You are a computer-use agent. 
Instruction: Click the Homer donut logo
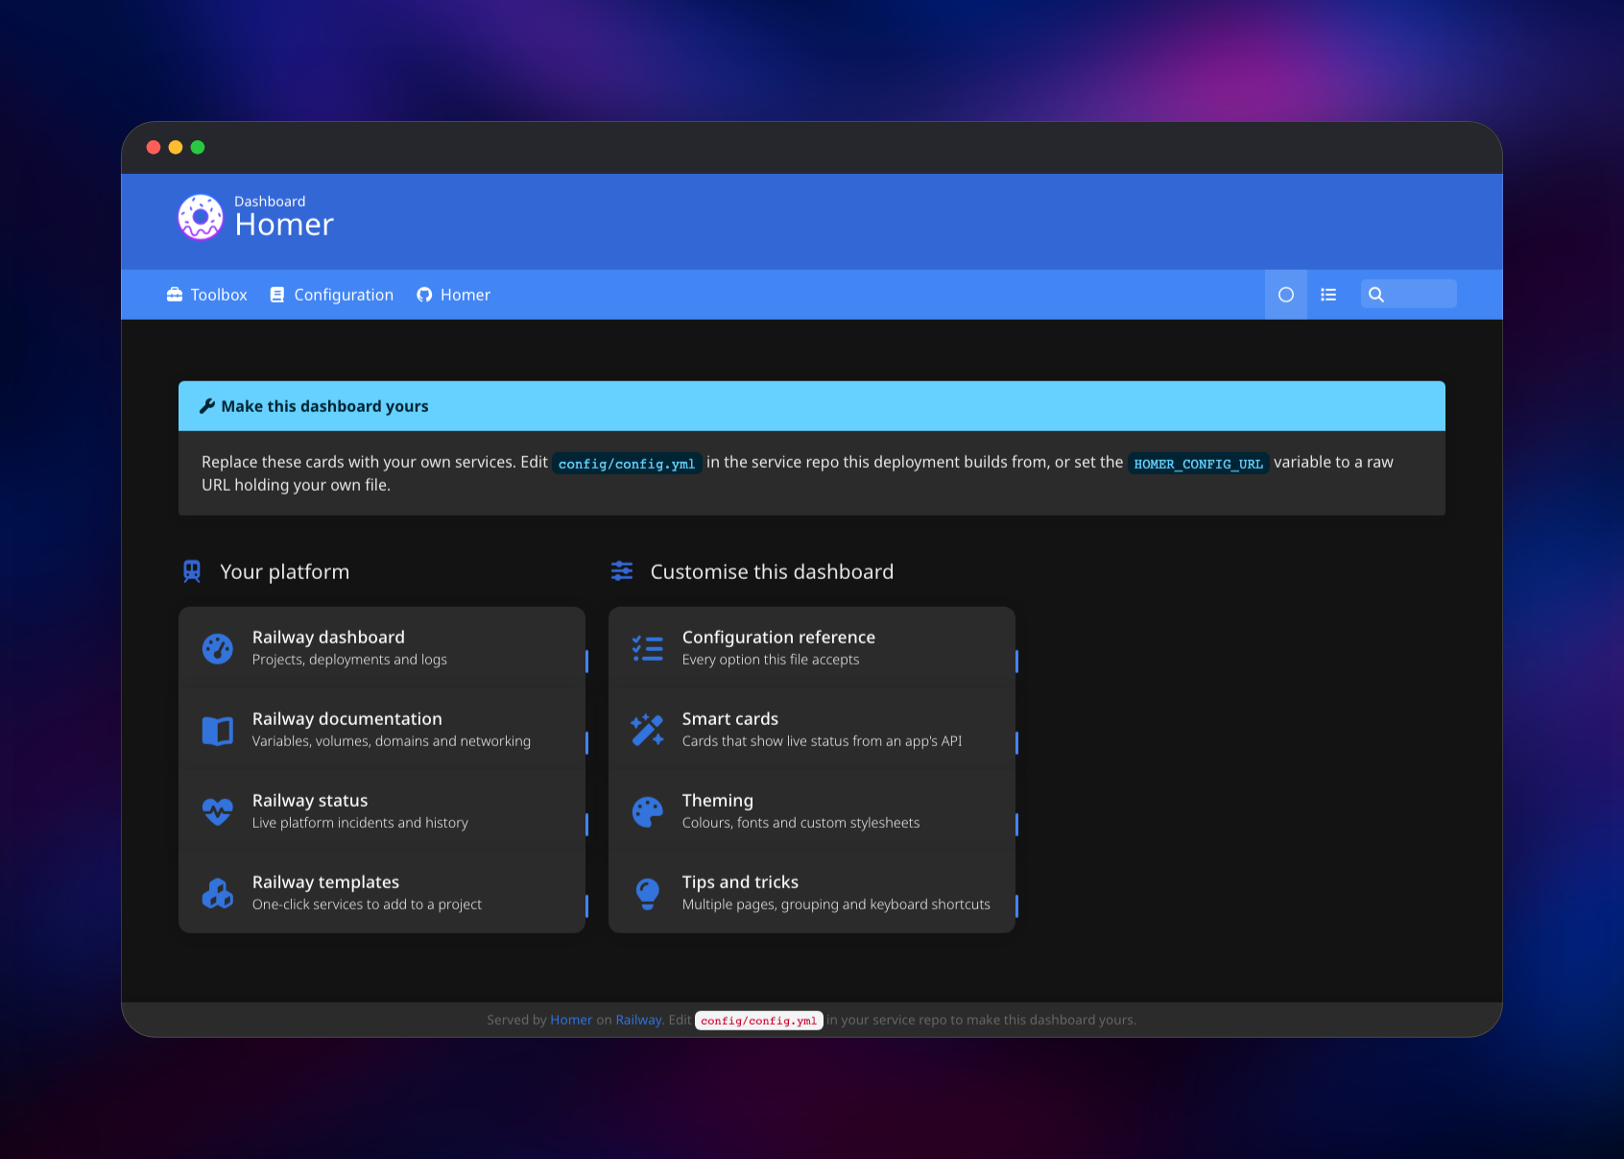tap(201, 217)
